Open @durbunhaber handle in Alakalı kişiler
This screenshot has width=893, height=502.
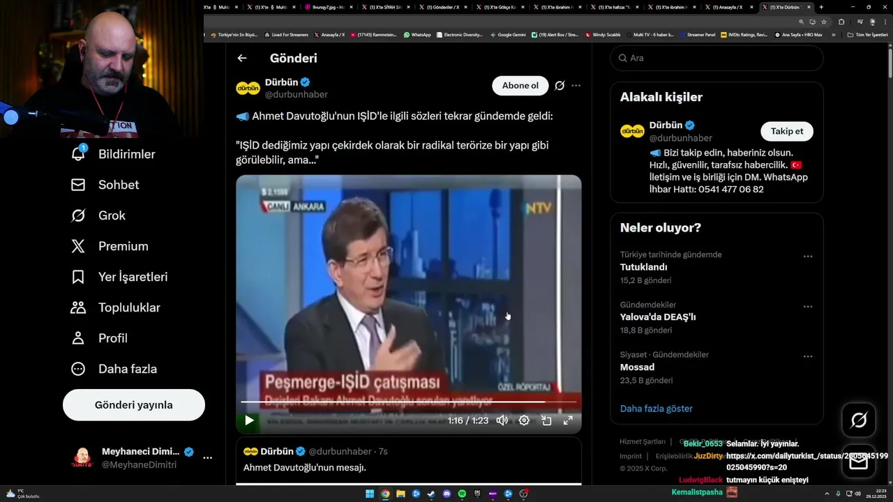click(x=680, y=138)
